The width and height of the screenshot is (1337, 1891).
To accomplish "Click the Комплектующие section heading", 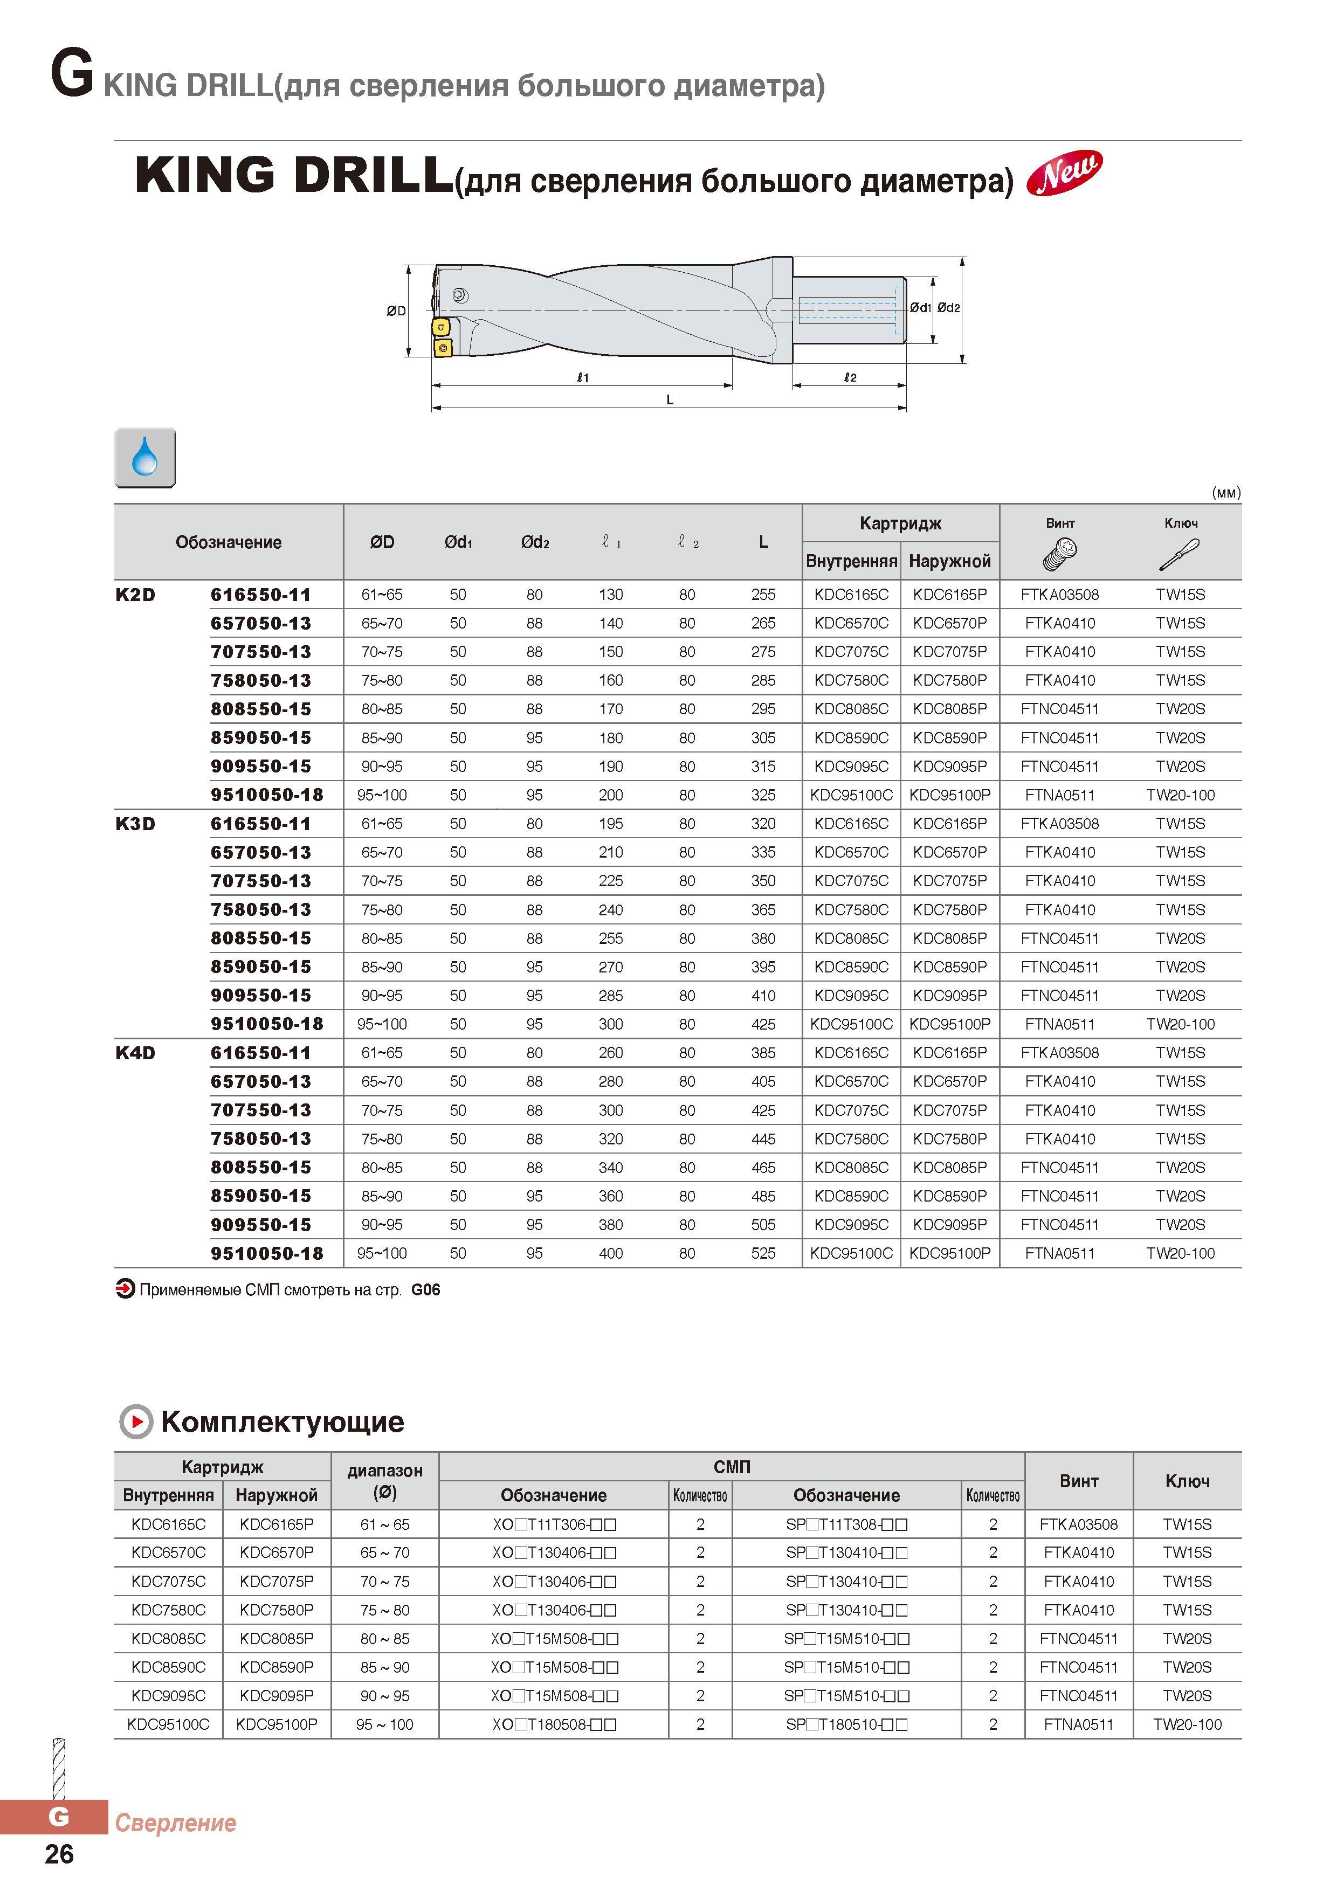I will point(282,1423).
